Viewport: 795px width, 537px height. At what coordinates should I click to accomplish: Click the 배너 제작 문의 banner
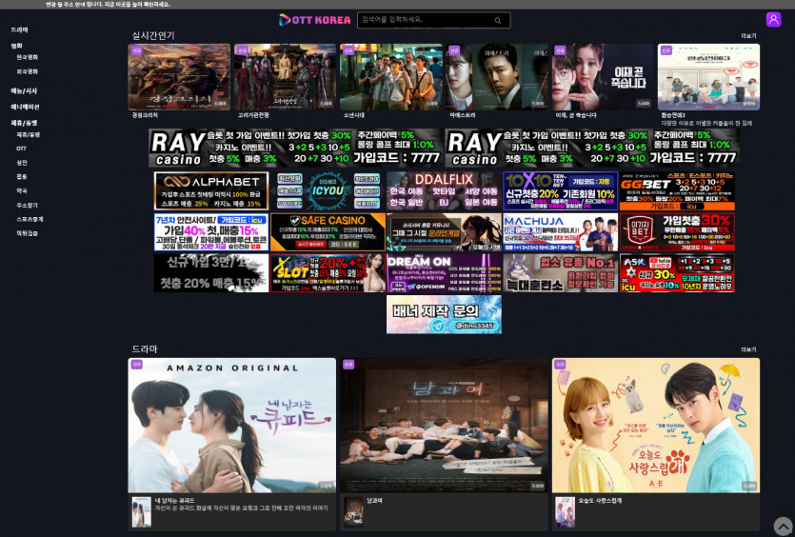pyautogui.click(x=444, y=314)
